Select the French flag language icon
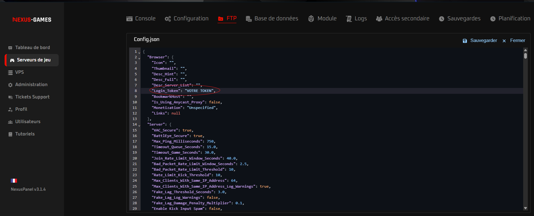Screen dimensions: 534x216 click(14, 181)
